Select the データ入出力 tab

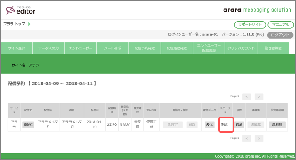[49, 48]
